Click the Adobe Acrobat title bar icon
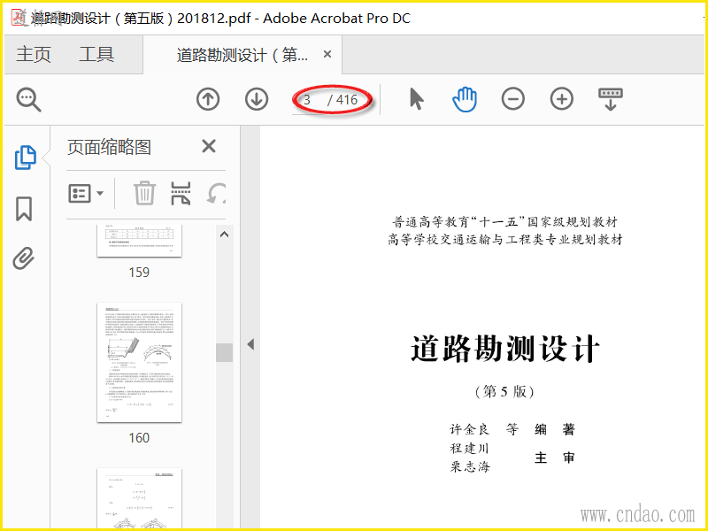This screenshot has height=531, width=708. [18, 17]
